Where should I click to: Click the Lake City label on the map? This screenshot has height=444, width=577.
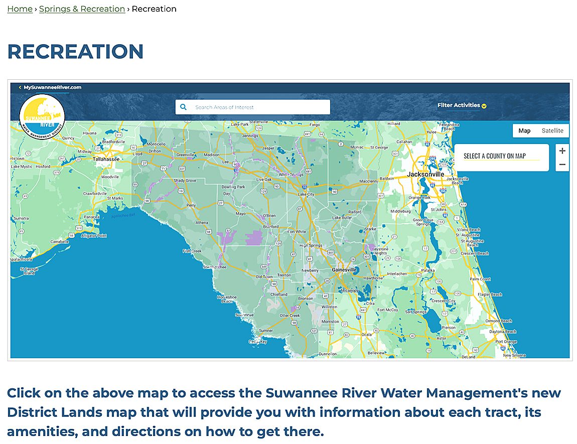pos(306,194)
